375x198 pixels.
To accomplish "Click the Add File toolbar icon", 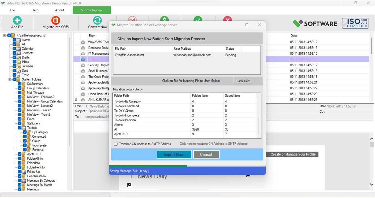I will tap(17, 20).
